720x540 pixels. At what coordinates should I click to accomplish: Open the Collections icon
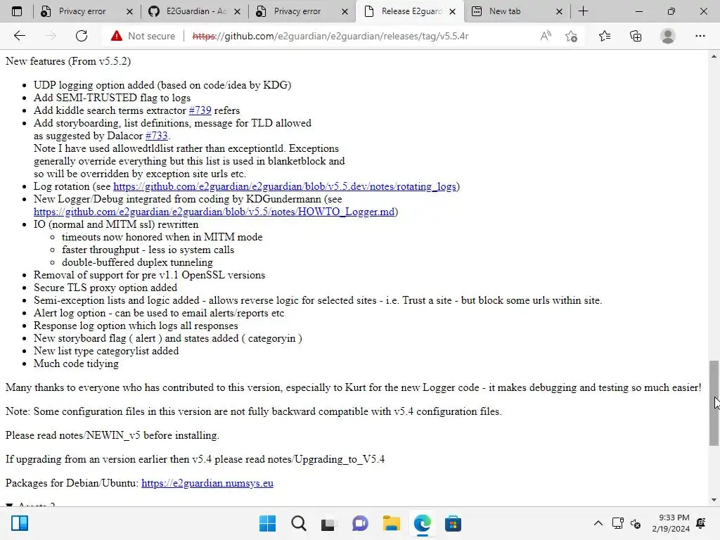coord(636,36)
